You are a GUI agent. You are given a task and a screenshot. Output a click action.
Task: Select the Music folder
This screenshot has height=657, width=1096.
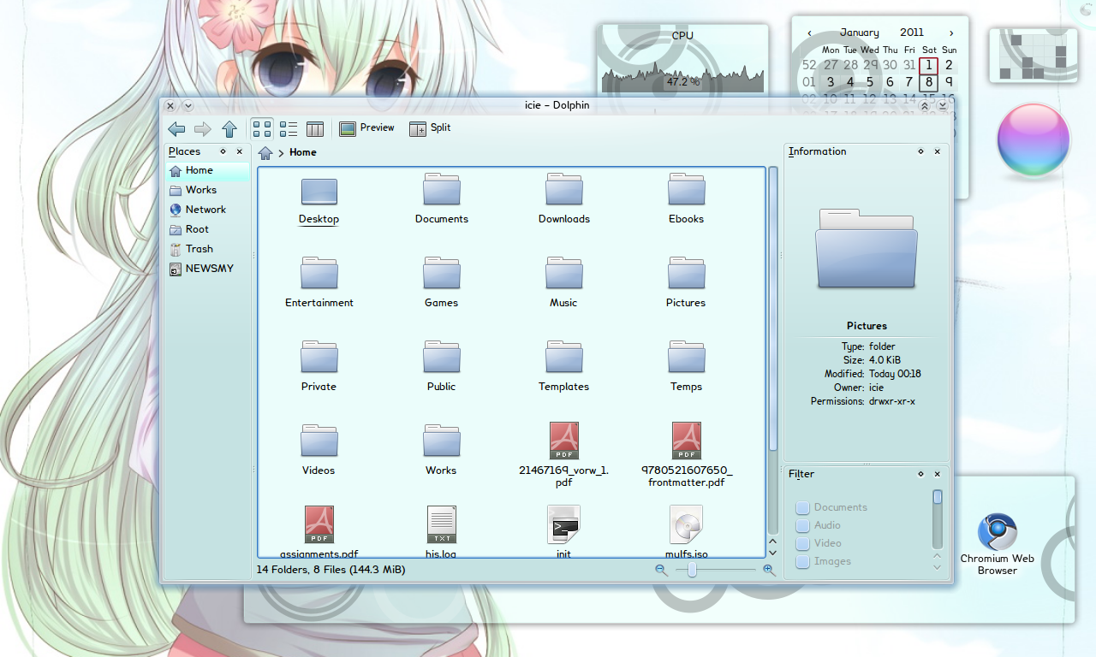point(563,283)
